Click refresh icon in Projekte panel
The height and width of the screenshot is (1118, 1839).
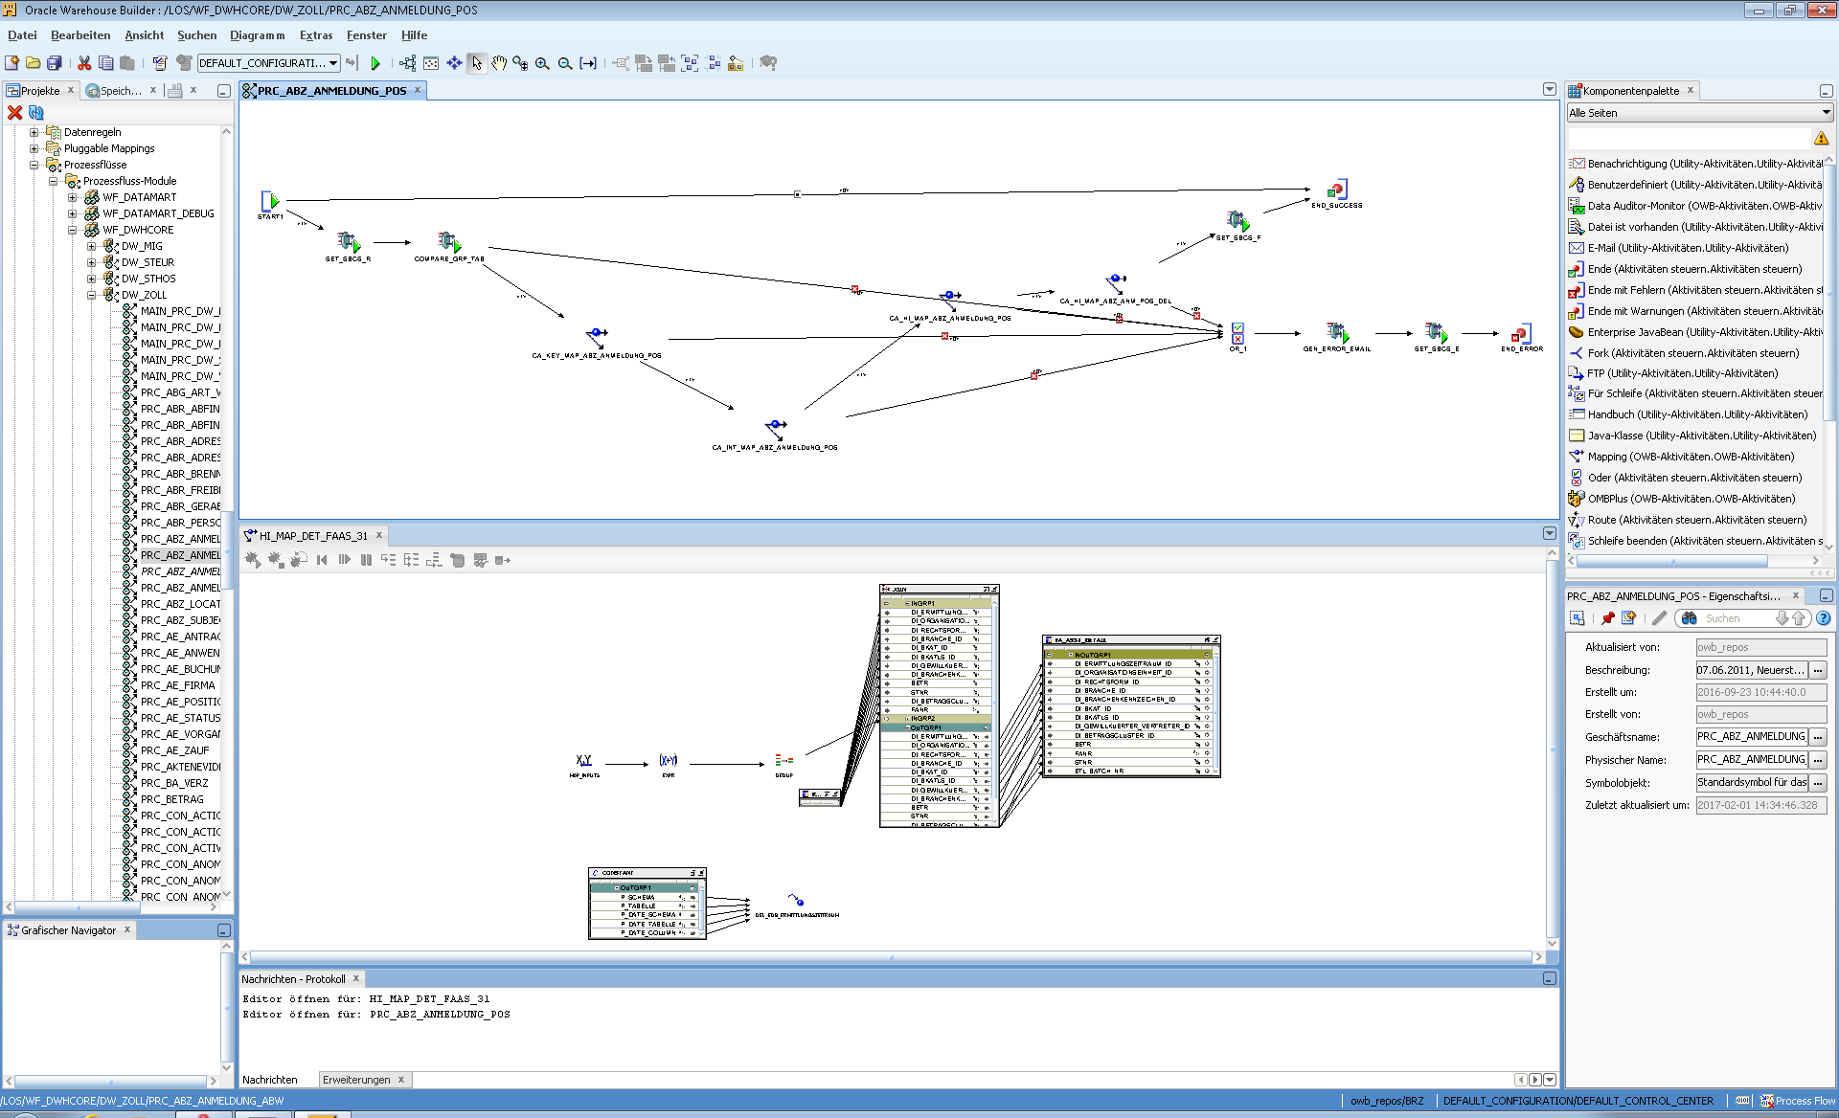click(x=36, y=112)
